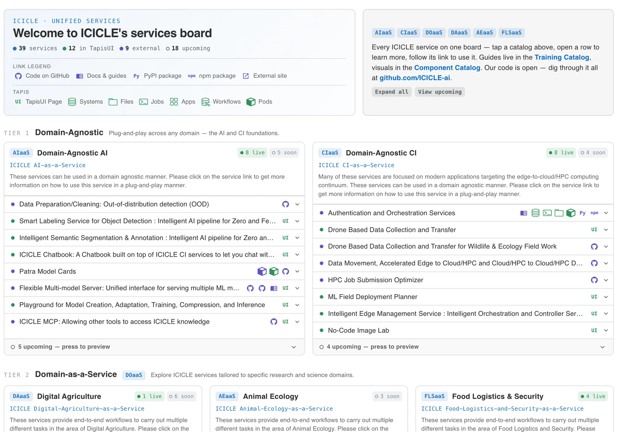Open GitHub icon in Wildlife & Ecology Field Work row
The image size is (618, 432).
coord(594,247)
